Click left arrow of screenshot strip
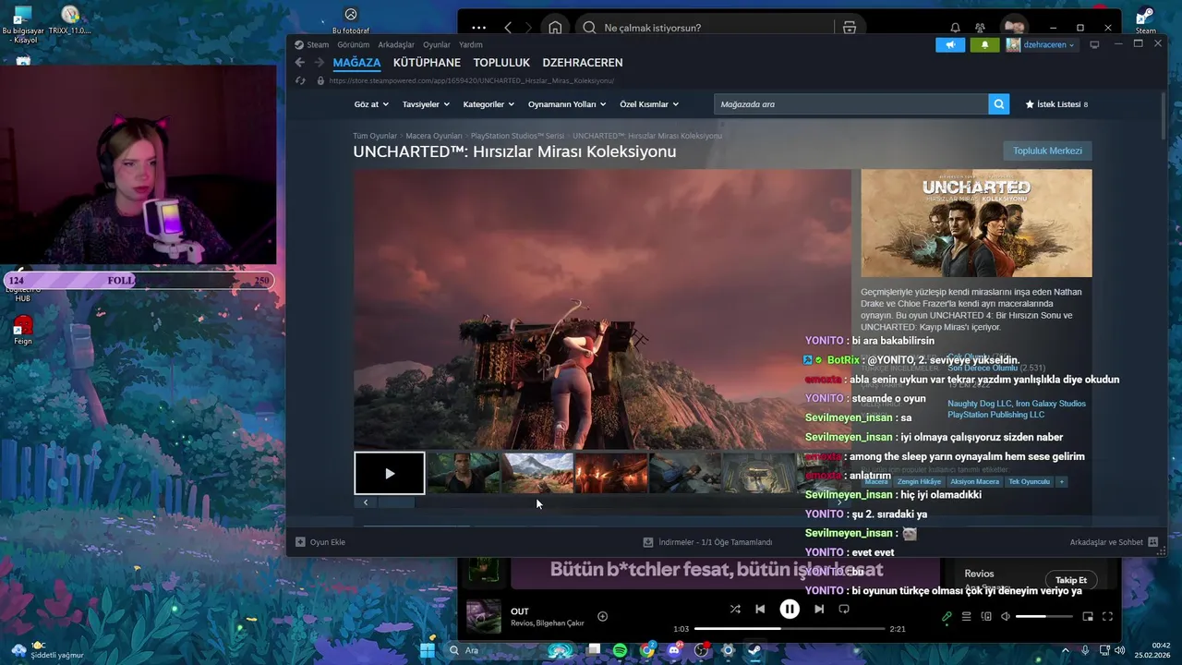This screenshot has height=665, width=1182. 366,502
